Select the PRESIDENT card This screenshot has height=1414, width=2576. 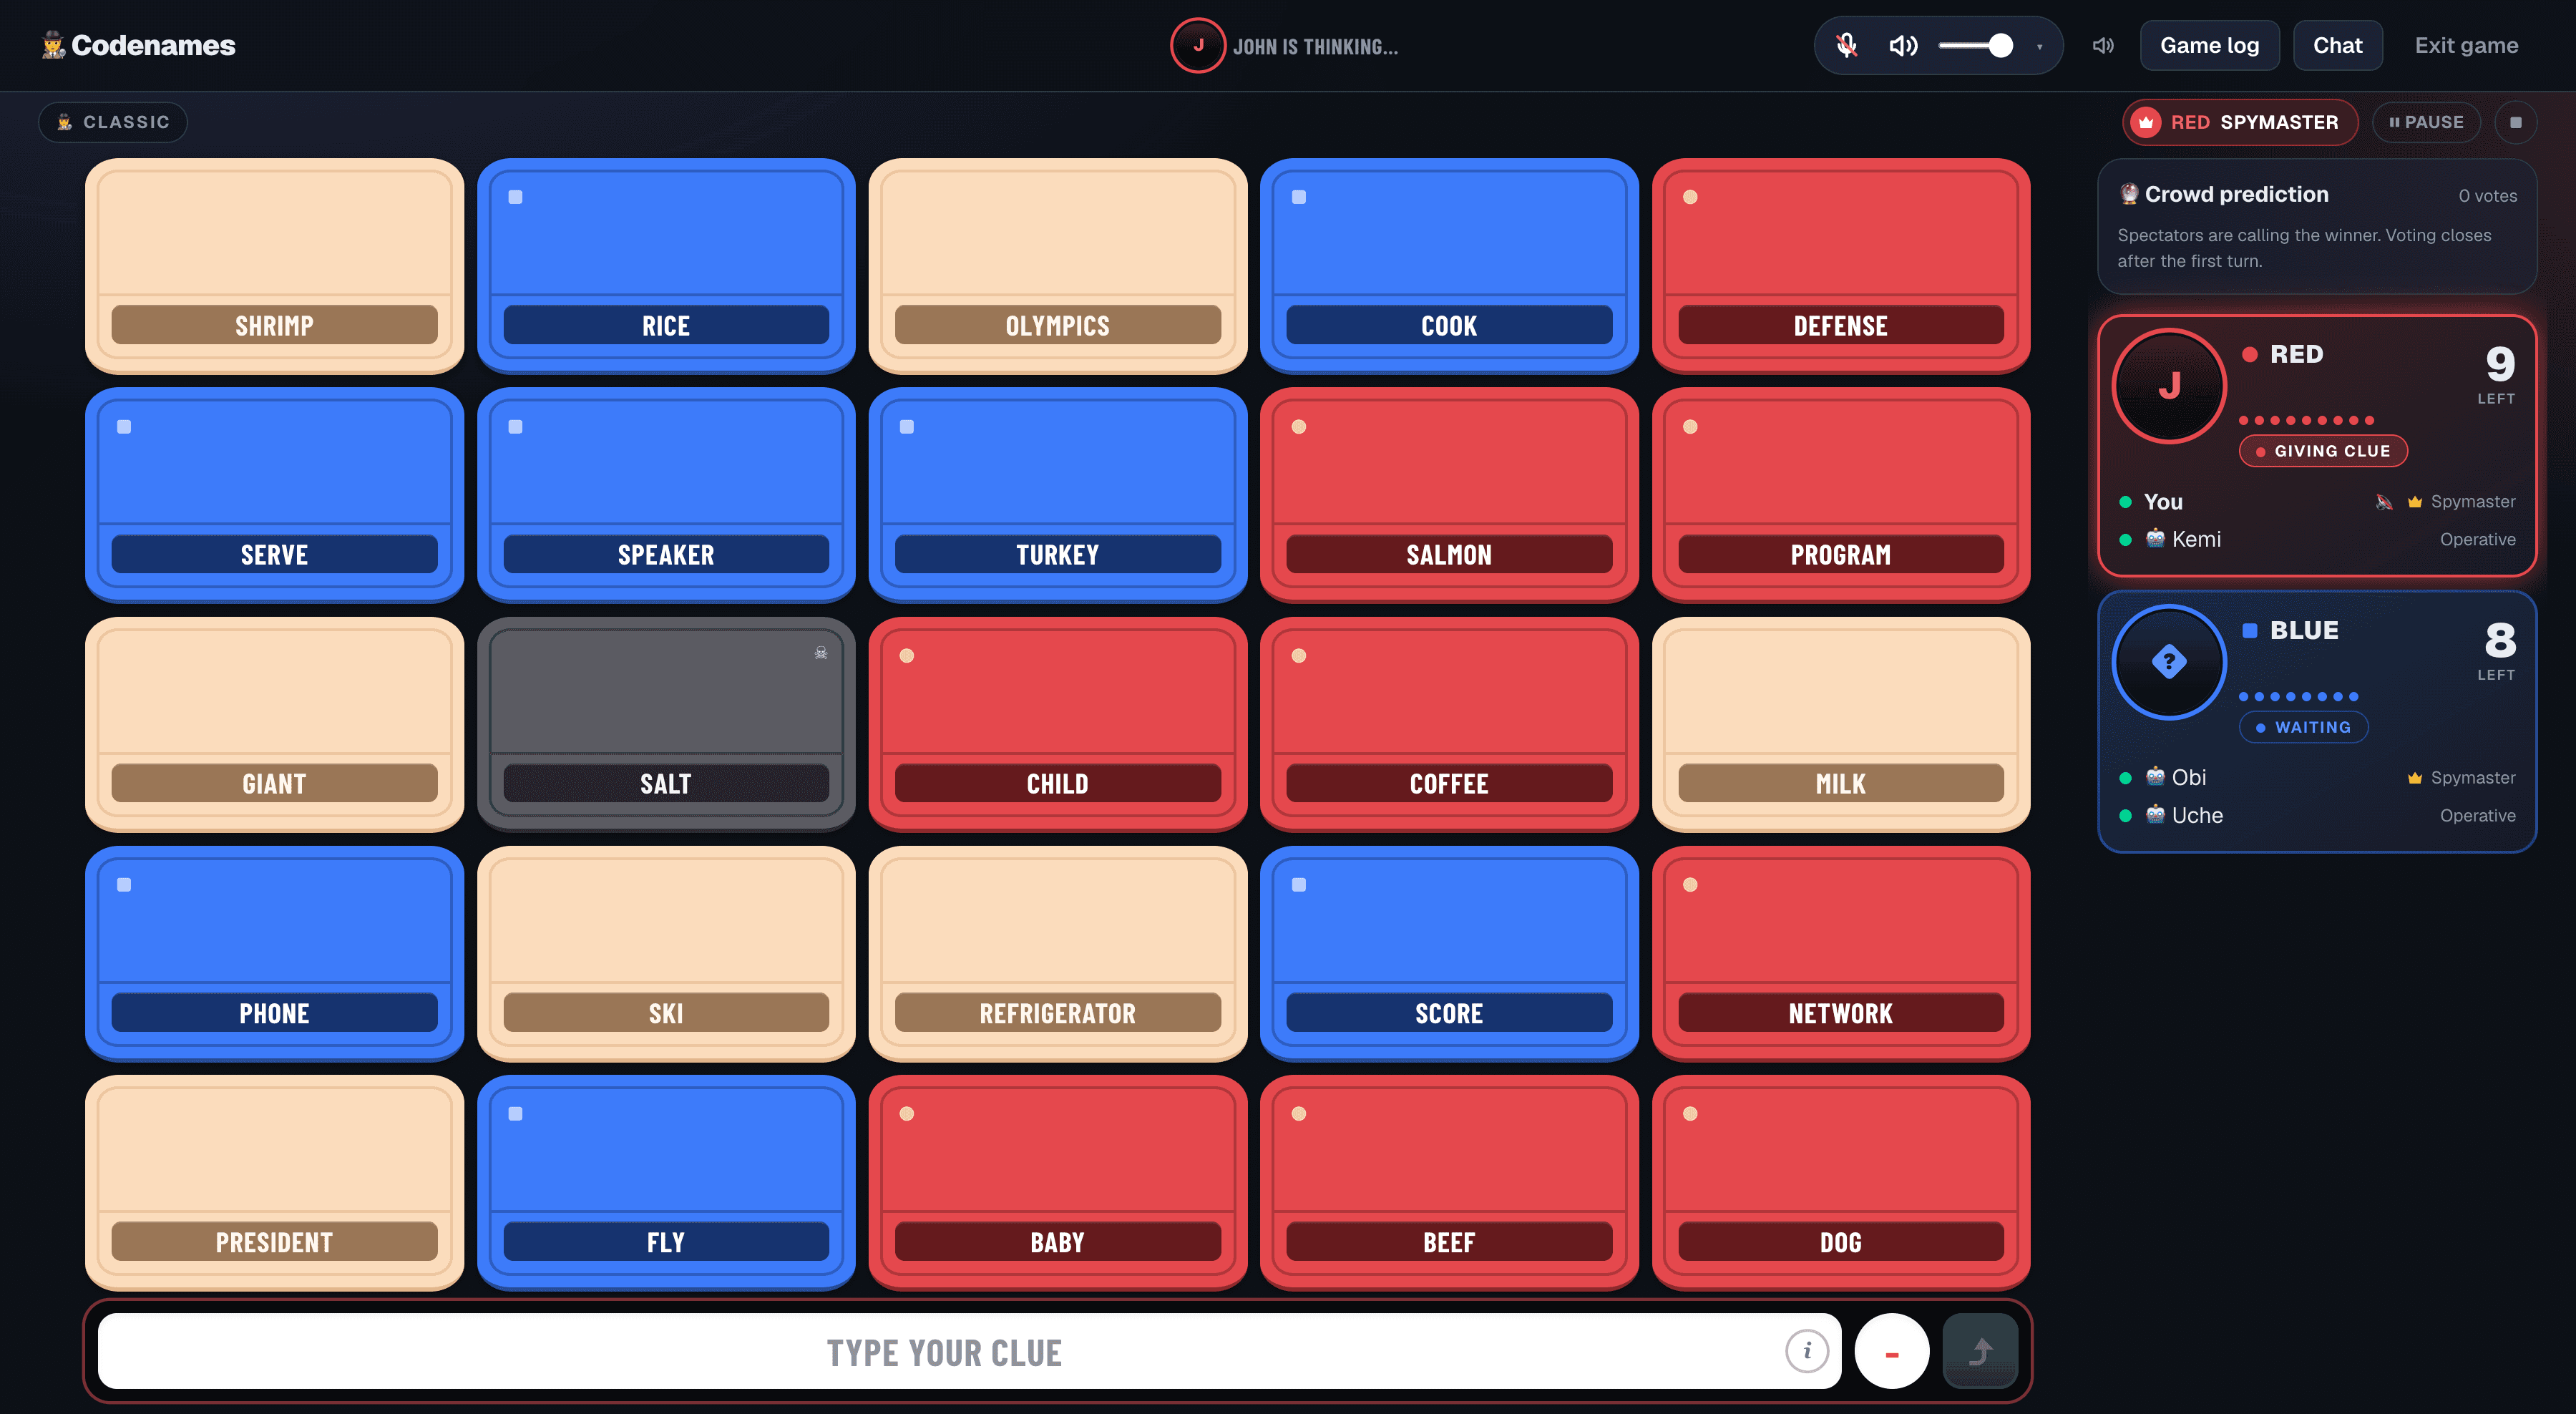(274, 1182)
